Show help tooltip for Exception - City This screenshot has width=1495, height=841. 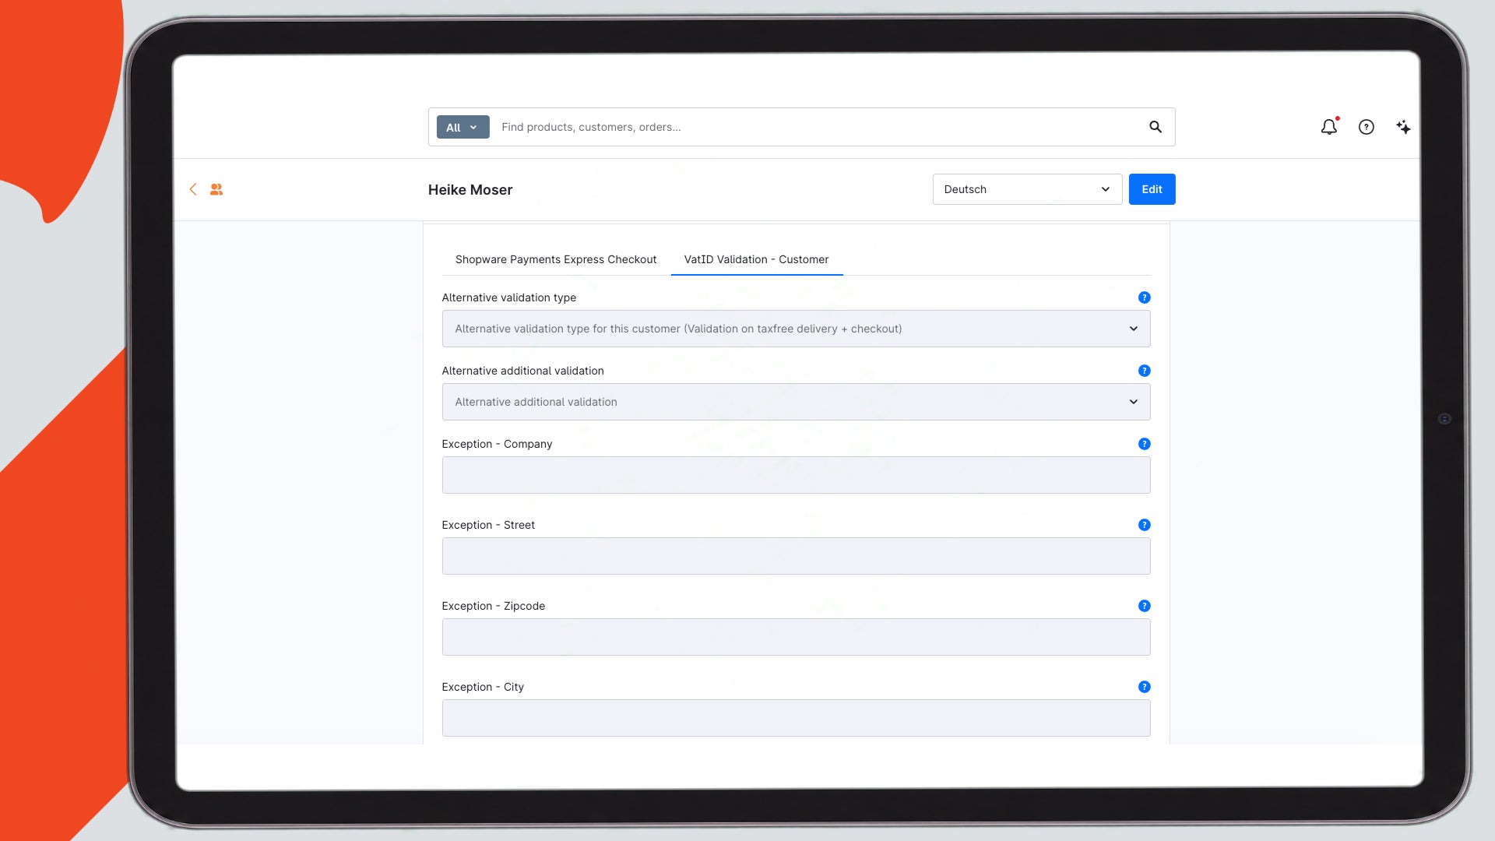tap(1144, 687)
